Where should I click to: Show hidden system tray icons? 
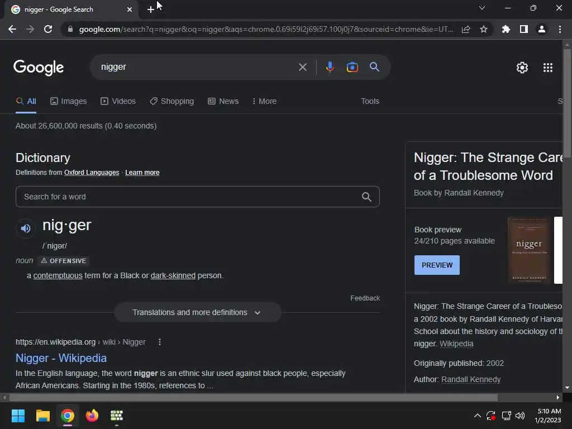(477, 416)
